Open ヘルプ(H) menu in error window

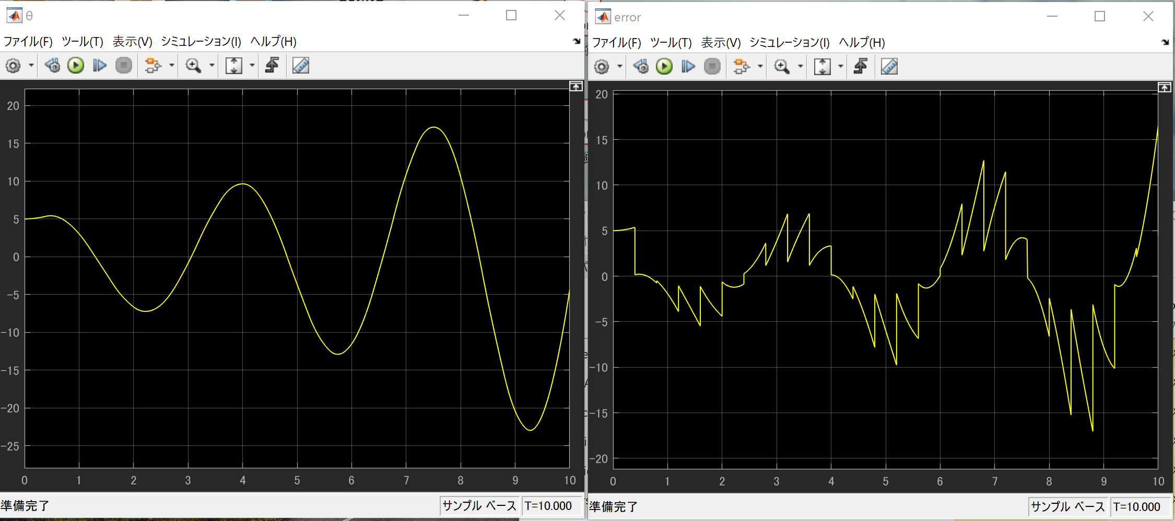click(x=862, y=43)
